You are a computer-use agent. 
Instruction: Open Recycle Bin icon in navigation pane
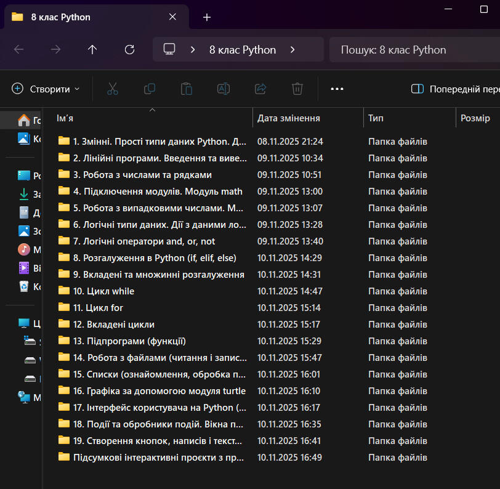[x=24, y=286]
